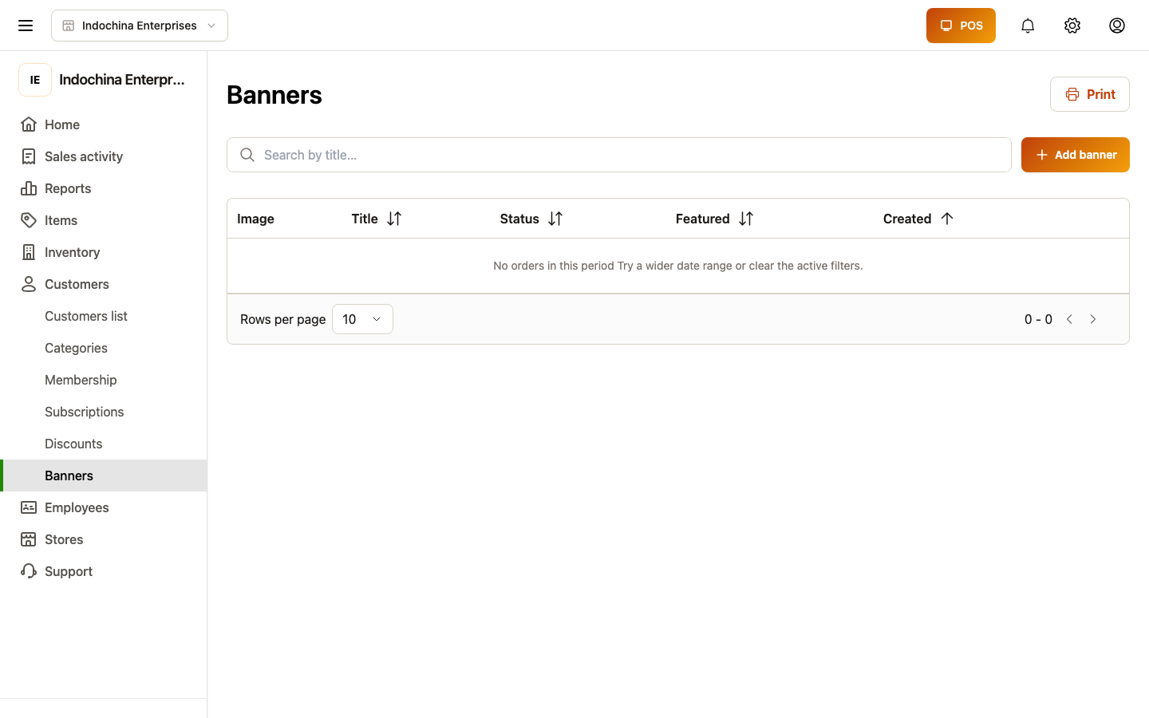Sort by Title column arrows
Image resolution: width=1149 pixels, height=718 pixels.
pos(394,219)
